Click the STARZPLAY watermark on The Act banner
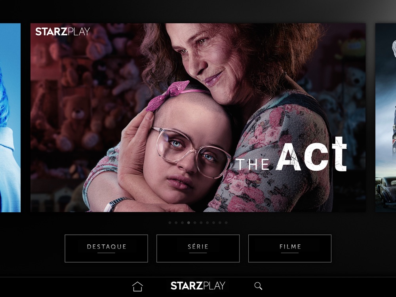 63,32
